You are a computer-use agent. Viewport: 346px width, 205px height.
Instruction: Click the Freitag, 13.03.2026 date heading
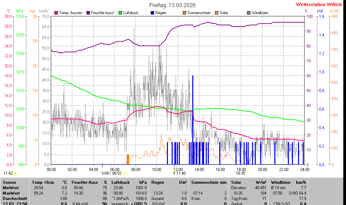(172, 5)
